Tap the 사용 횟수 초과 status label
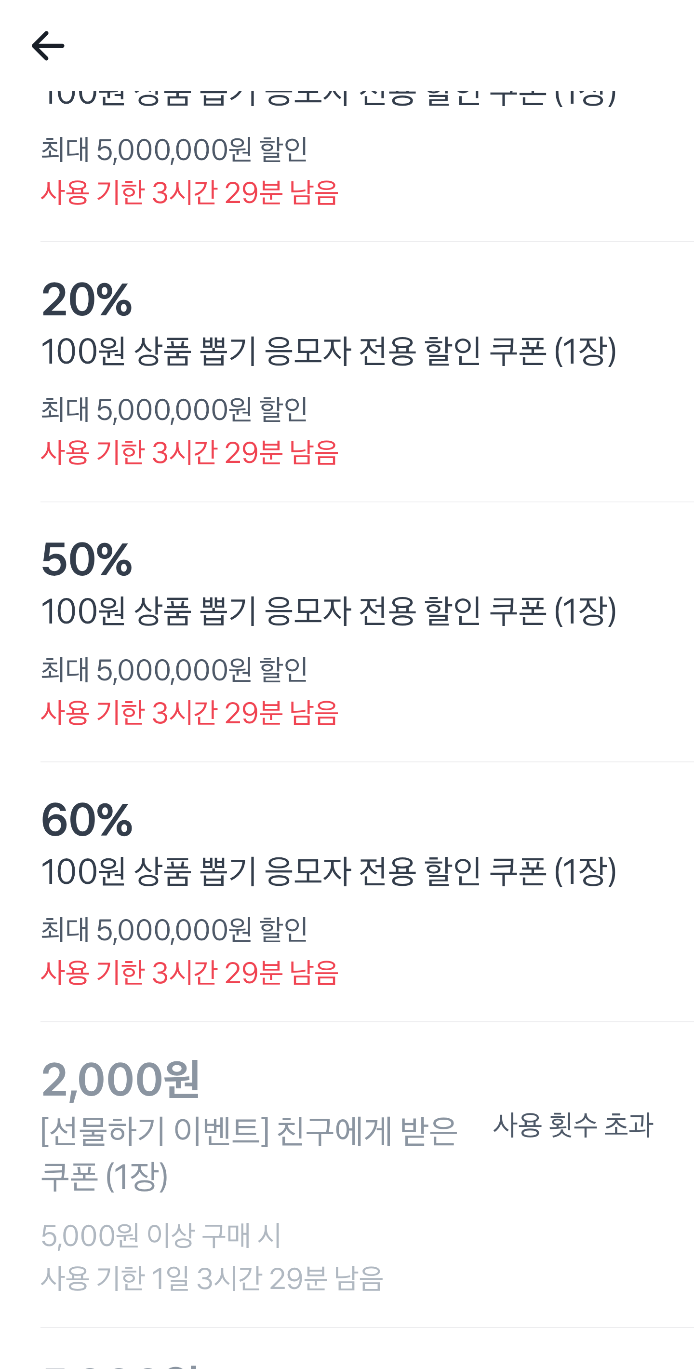The height and width of the screenshot is (1369, 694). click(x=573, y=1125)
